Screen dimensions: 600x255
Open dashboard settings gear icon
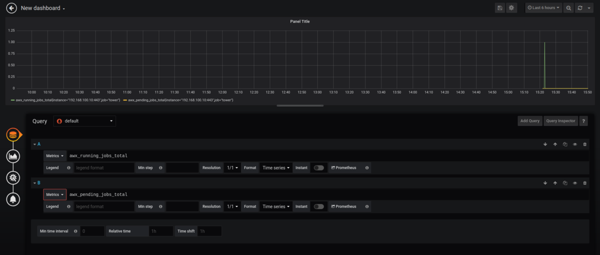click(x=511, y=8)
